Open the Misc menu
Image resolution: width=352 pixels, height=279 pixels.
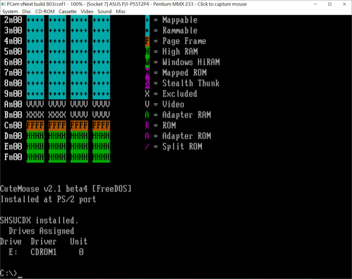click(x=121, y=11)
